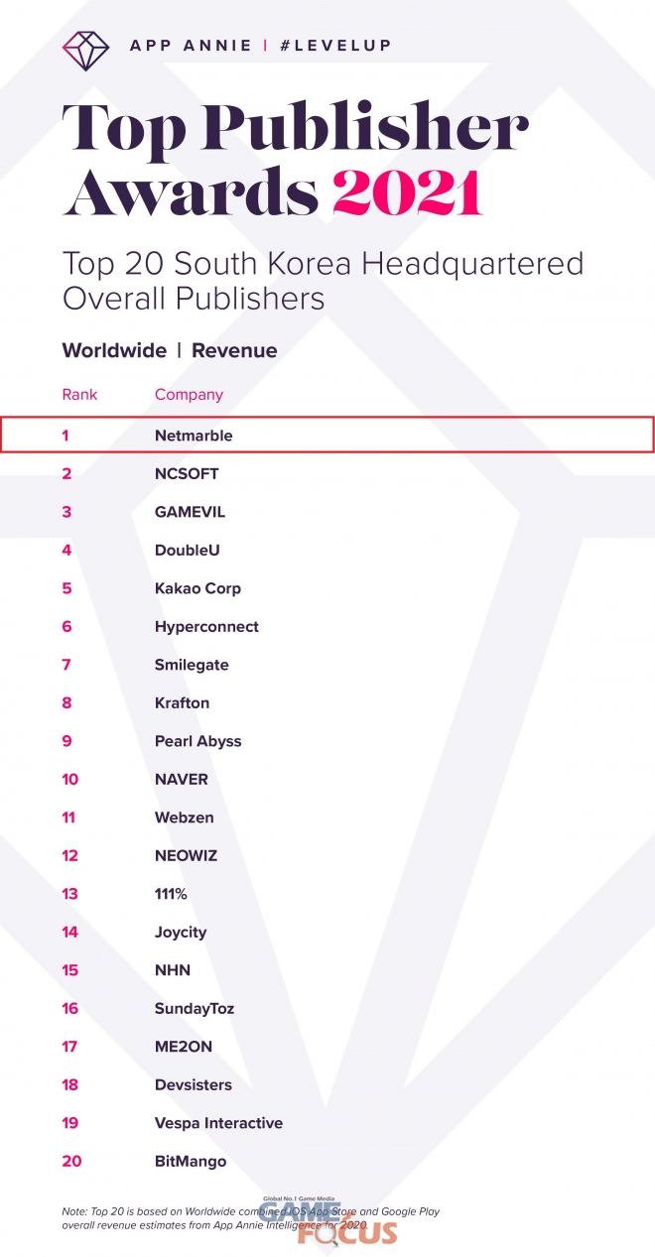Click Pearl Abyss at rank 9
Viewport: 655px width, 1257px height.
(197, 741)
